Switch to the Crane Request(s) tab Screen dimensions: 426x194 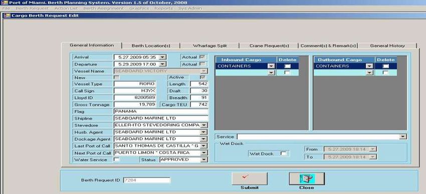coord(269,46)
